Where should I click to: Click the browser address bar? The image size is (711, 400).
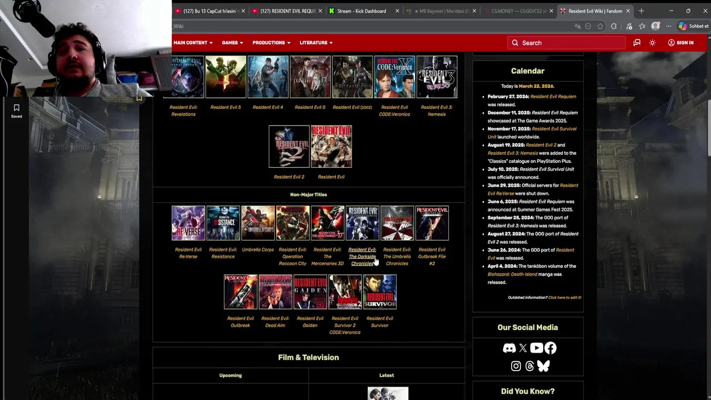point(372,26)
